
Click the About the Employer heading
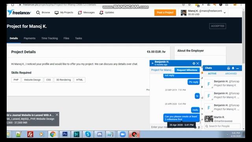[x=191, y=51]
